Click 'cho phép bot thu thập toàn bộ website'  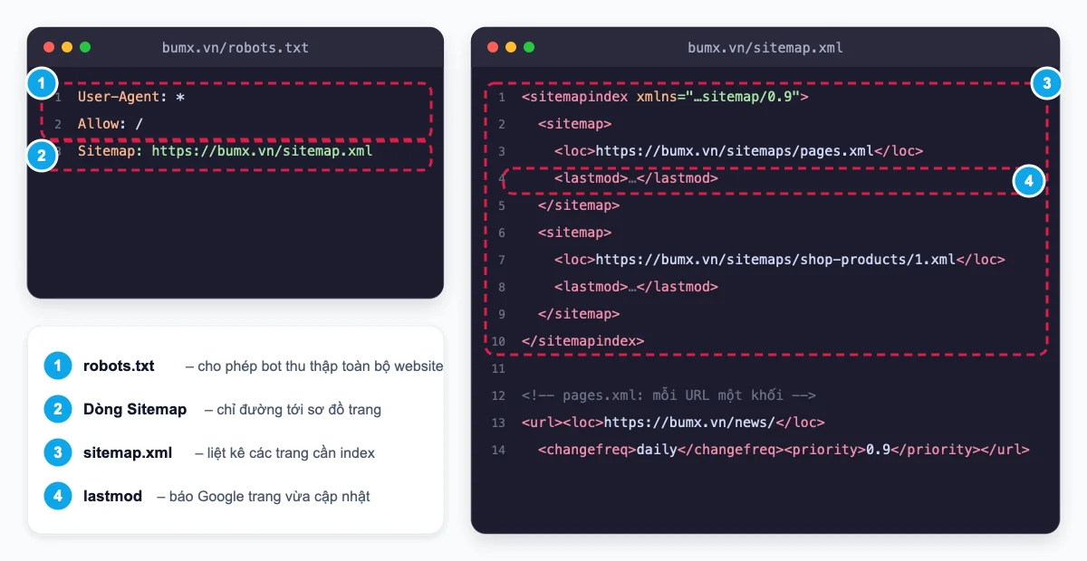pos(321,366)
